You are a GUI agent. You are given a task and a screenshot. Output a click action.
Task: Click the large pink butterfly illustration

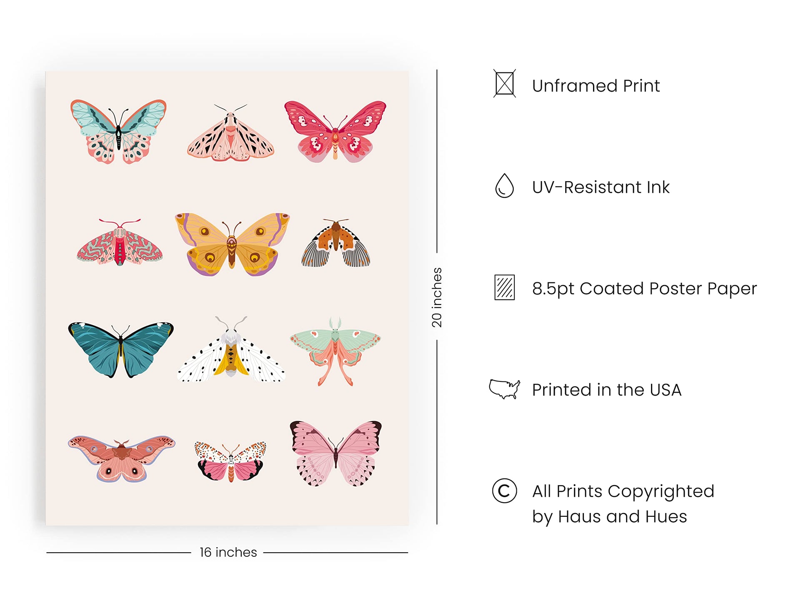pos(336,453)
